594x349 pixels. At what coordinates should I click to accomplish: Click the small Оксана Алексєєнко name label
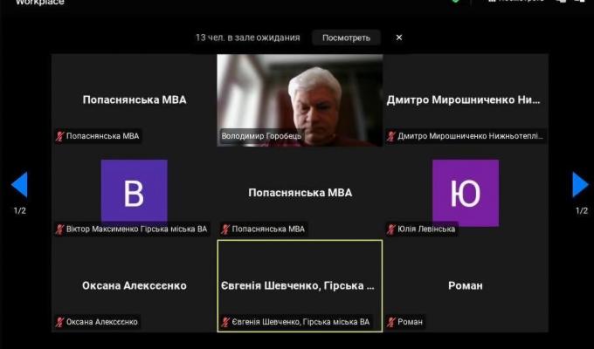pos(102,322)
